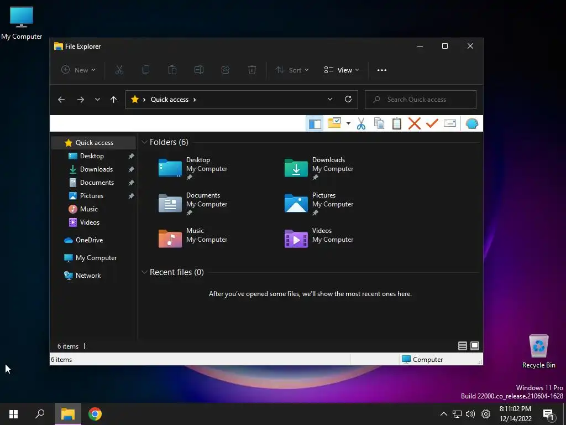Switch to details view in status bar
Screen dimensions: 566x425
[463, 346]
